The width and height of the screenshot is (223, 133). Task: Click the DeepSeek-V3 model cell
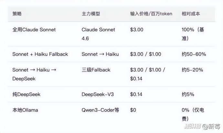point(98,94)
